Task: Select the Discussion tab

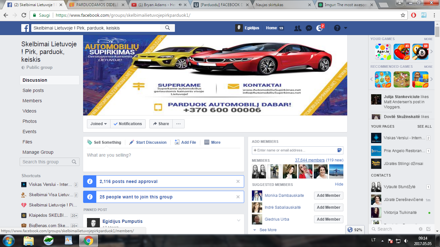Action: tap(50, 80)
